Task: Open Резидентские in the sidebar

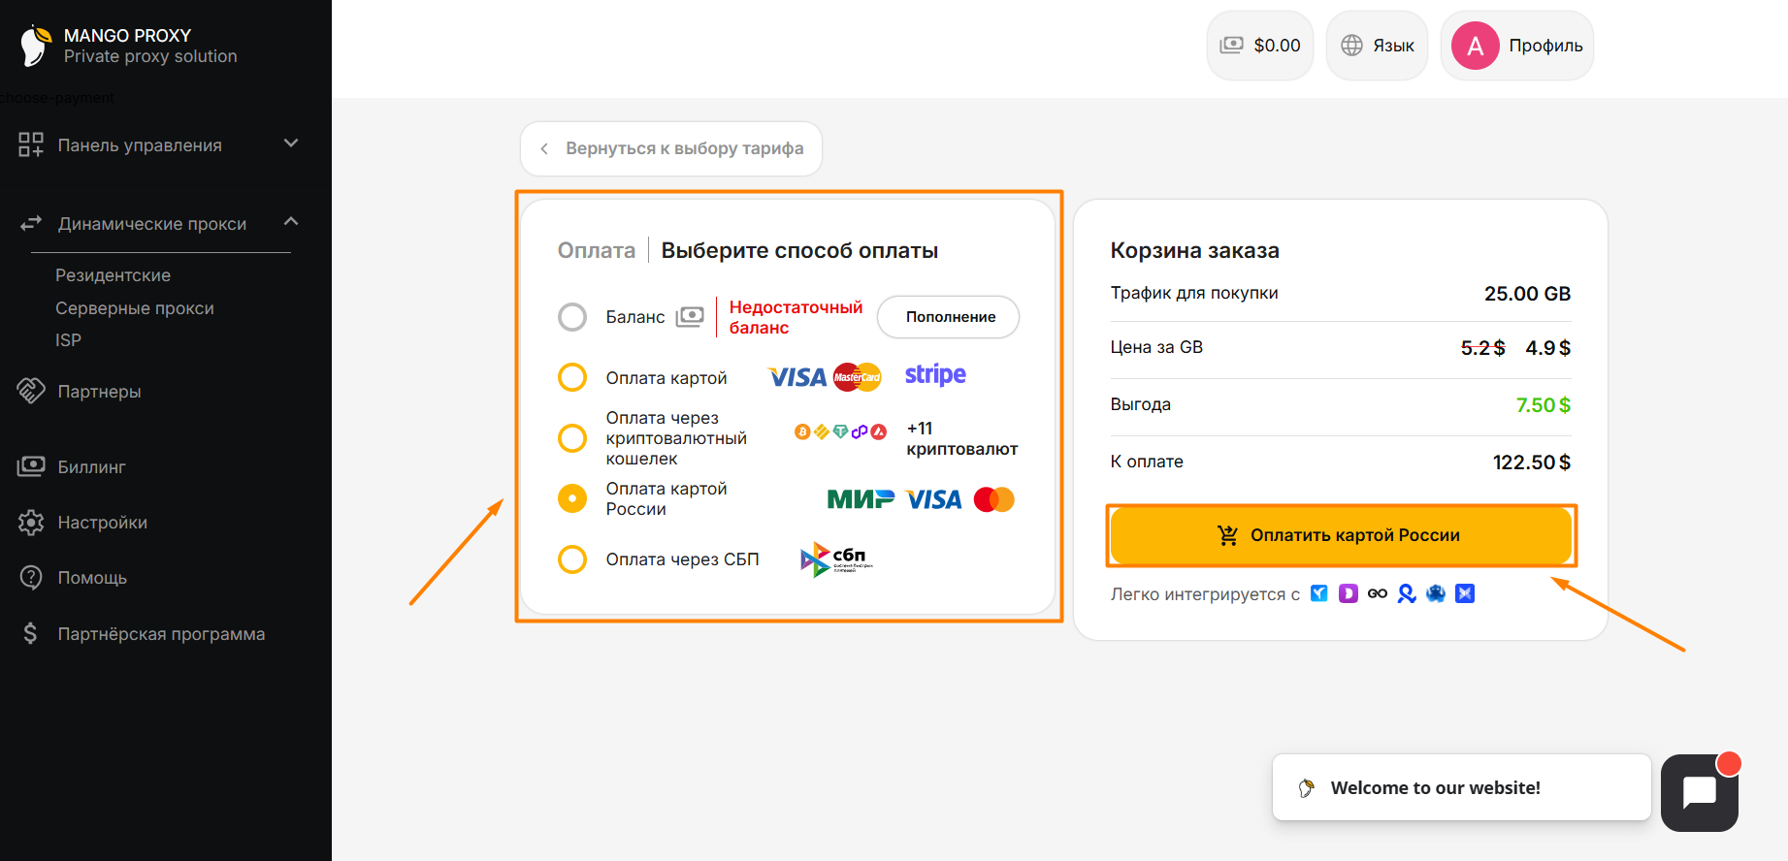Action: [113, 275]
